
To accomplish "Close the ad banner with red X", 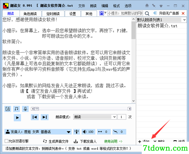I will [x=183, y=13].
